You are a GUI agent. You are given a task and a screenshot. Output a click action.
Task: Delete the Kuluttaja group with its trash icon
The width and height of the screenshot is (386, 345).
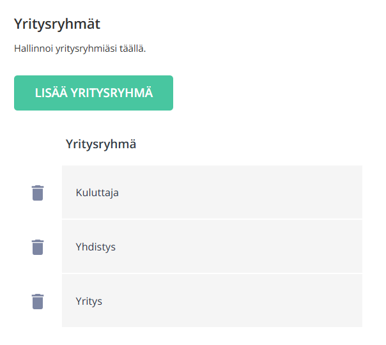point(38,193)
